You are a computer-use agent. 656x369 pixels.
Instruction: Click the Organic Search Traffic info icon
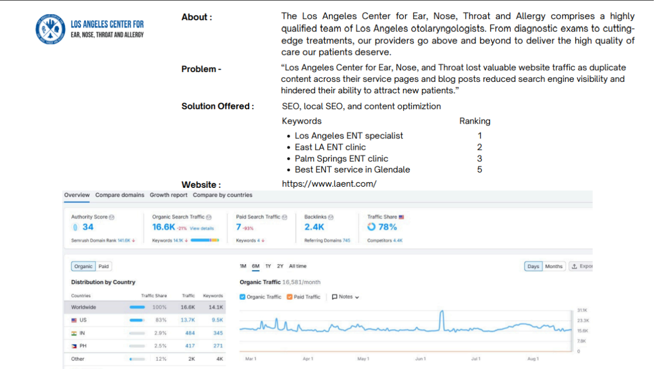coord(209,217)
